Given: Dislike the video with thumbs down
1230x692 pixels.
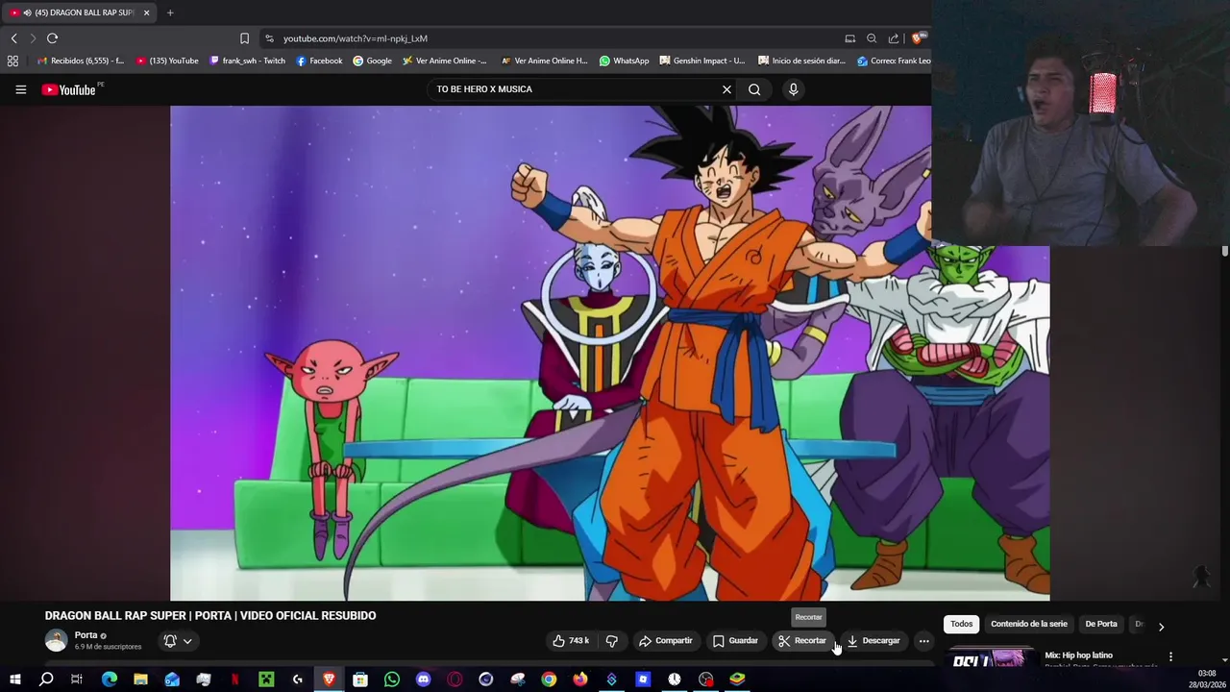Looking at the screenshot, I should point(611,641).
